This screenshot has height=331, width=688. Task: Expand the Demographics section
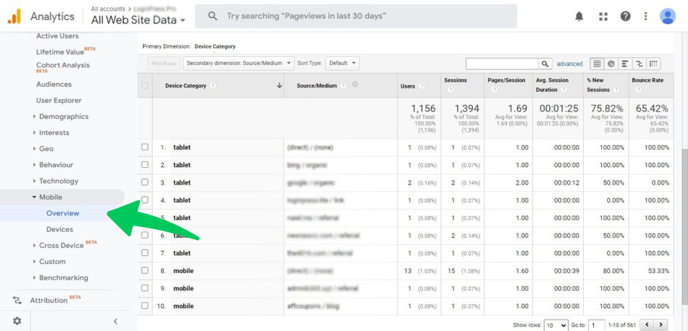pos(63,116)
